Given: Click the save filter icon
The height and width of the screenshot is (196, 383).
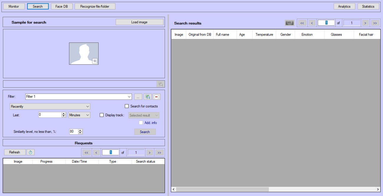Looking at the screenshot, I should [x=148, y=97].
